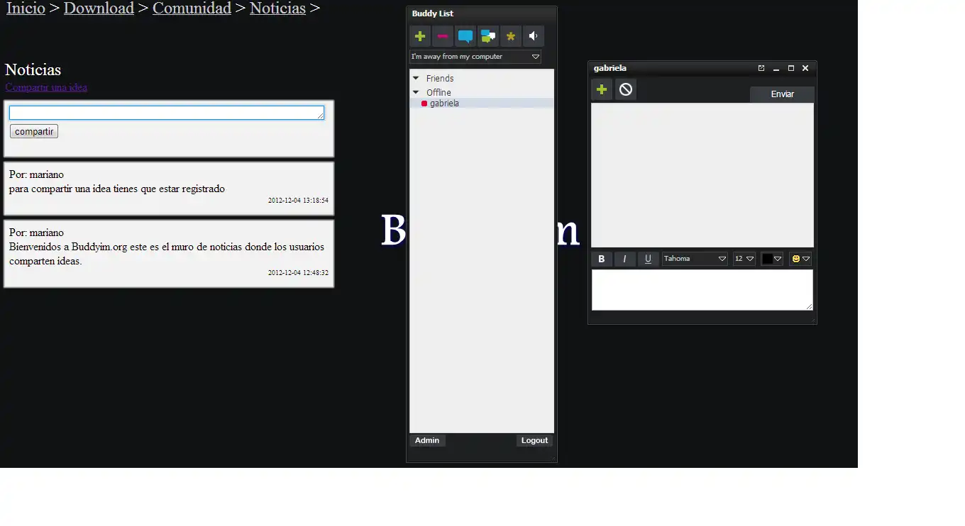965x526 pixels.
Task: Click the timestamp 2012-12-04 12:48:32
Action: (x=298, y=273)
